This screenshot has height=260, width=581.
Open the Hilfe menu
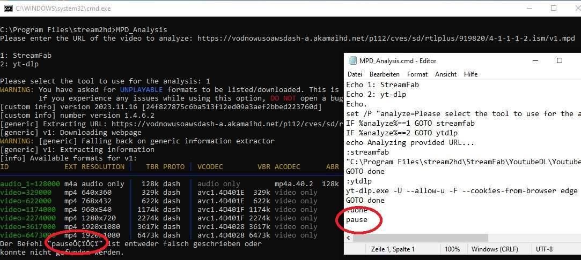(470, 74)
